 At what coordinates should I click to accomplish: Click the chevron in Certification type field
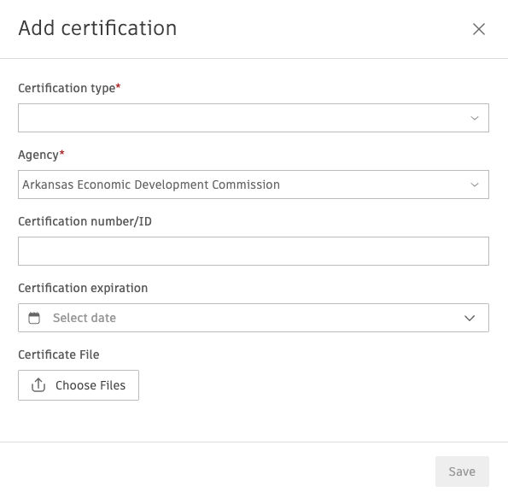coord(475,119)
